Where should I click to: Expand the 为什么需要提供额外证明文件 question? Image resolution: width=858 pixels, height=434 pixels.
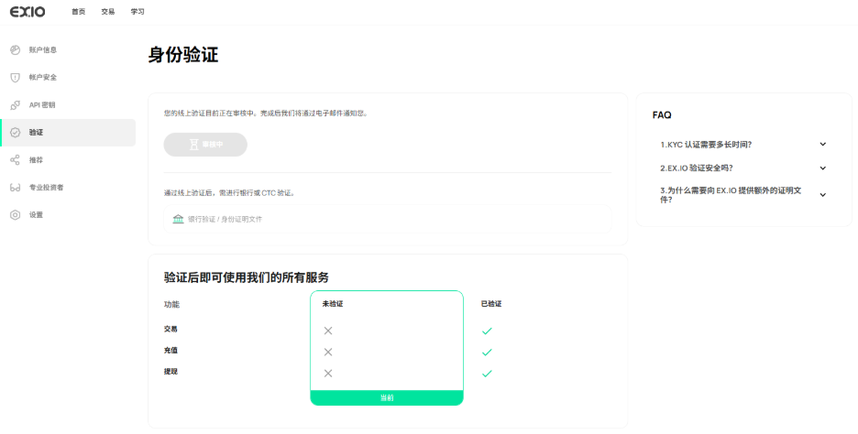822,195
